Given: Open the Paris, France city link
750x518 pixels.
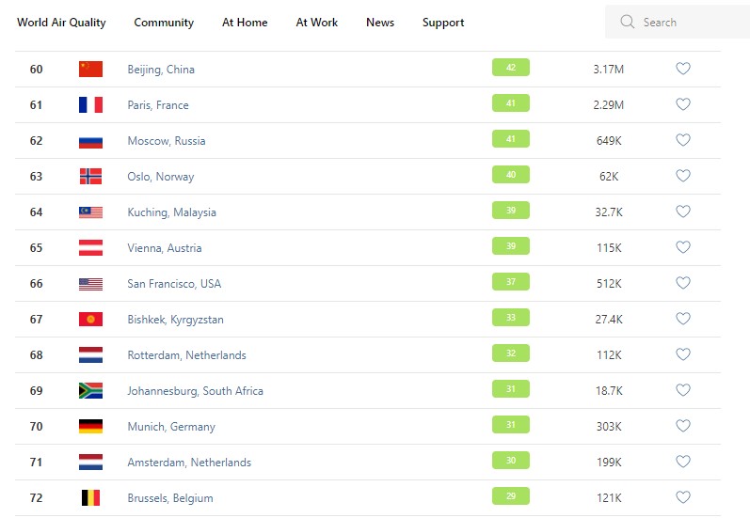Looking at the screenshot, I should (x=158, y=105).
